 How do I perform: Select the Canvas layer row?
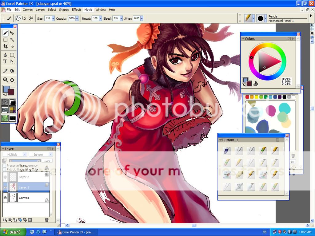26,198
